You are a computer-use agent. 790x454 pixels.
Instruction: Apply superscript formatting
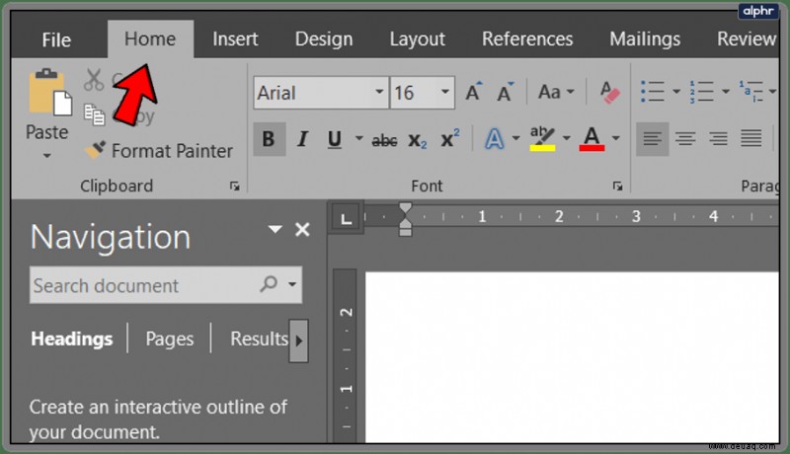point(449,138)
